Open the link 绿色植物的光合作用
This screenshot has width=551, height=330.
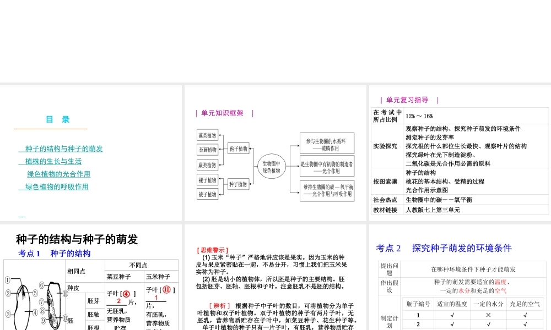(59, 174)
